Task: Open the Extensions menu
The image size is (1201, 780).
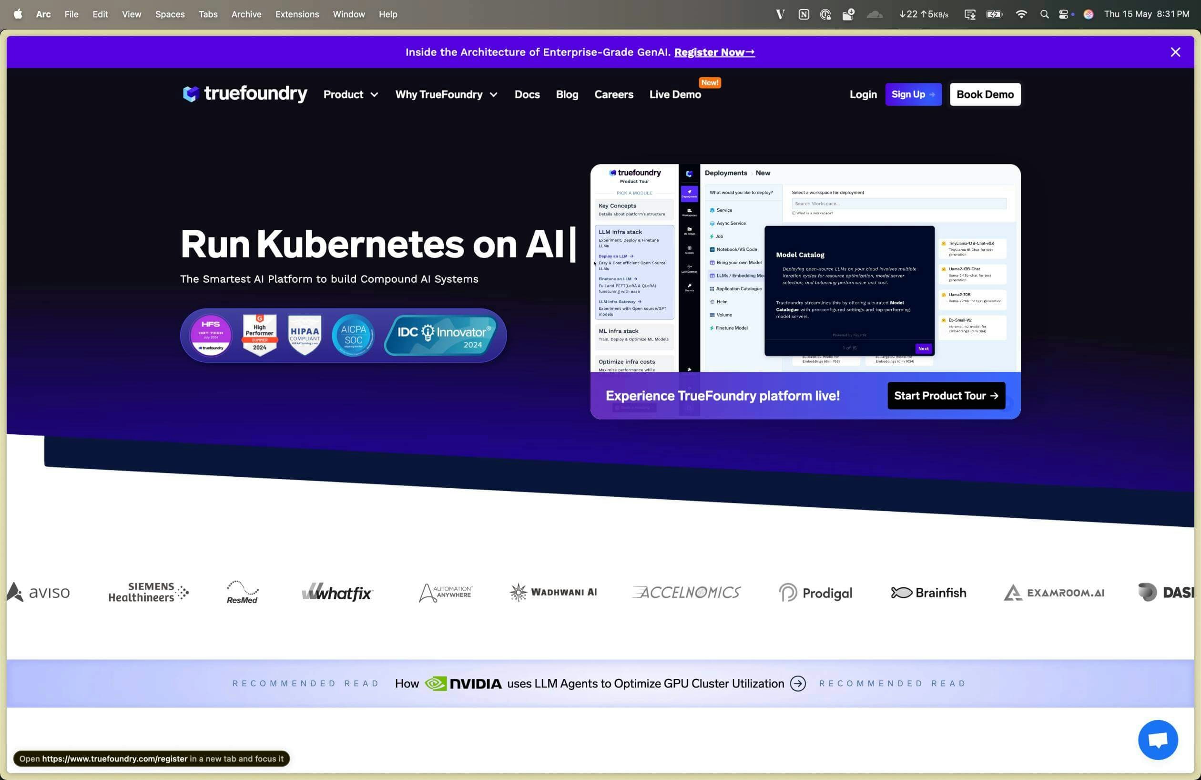Action: click(297, 14)
